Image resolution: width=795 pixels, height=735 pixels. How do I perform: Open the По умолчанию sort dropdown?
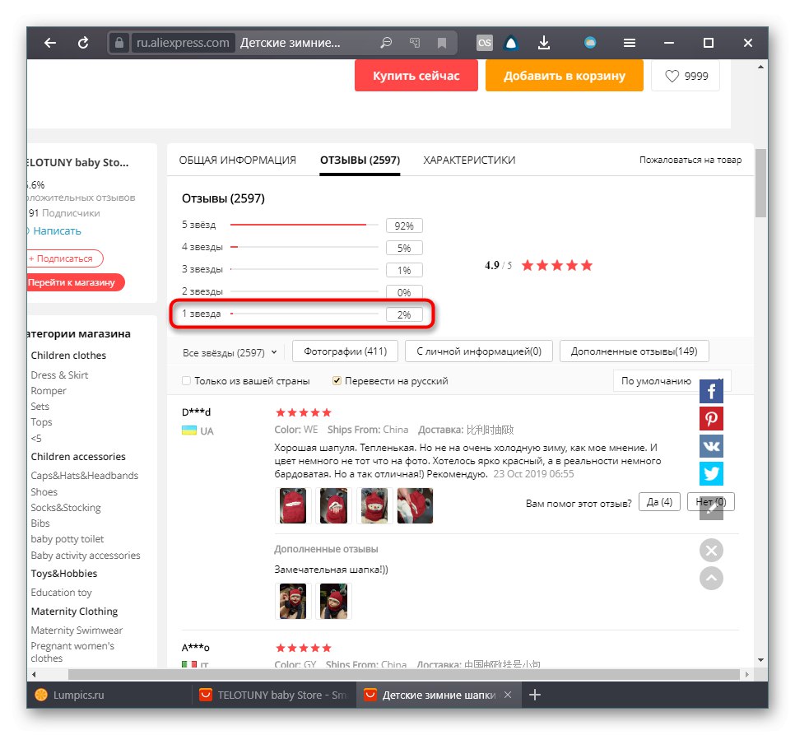pyautogui.click(x=672, y=381)
